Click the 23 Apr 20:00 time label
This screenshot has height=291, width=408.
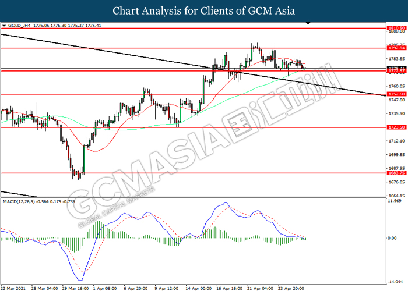click(291, 288)
